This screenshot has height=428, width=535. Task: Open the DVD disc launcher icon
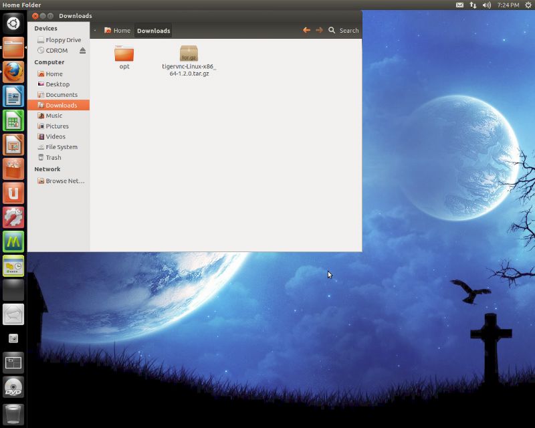click(13, 387)
